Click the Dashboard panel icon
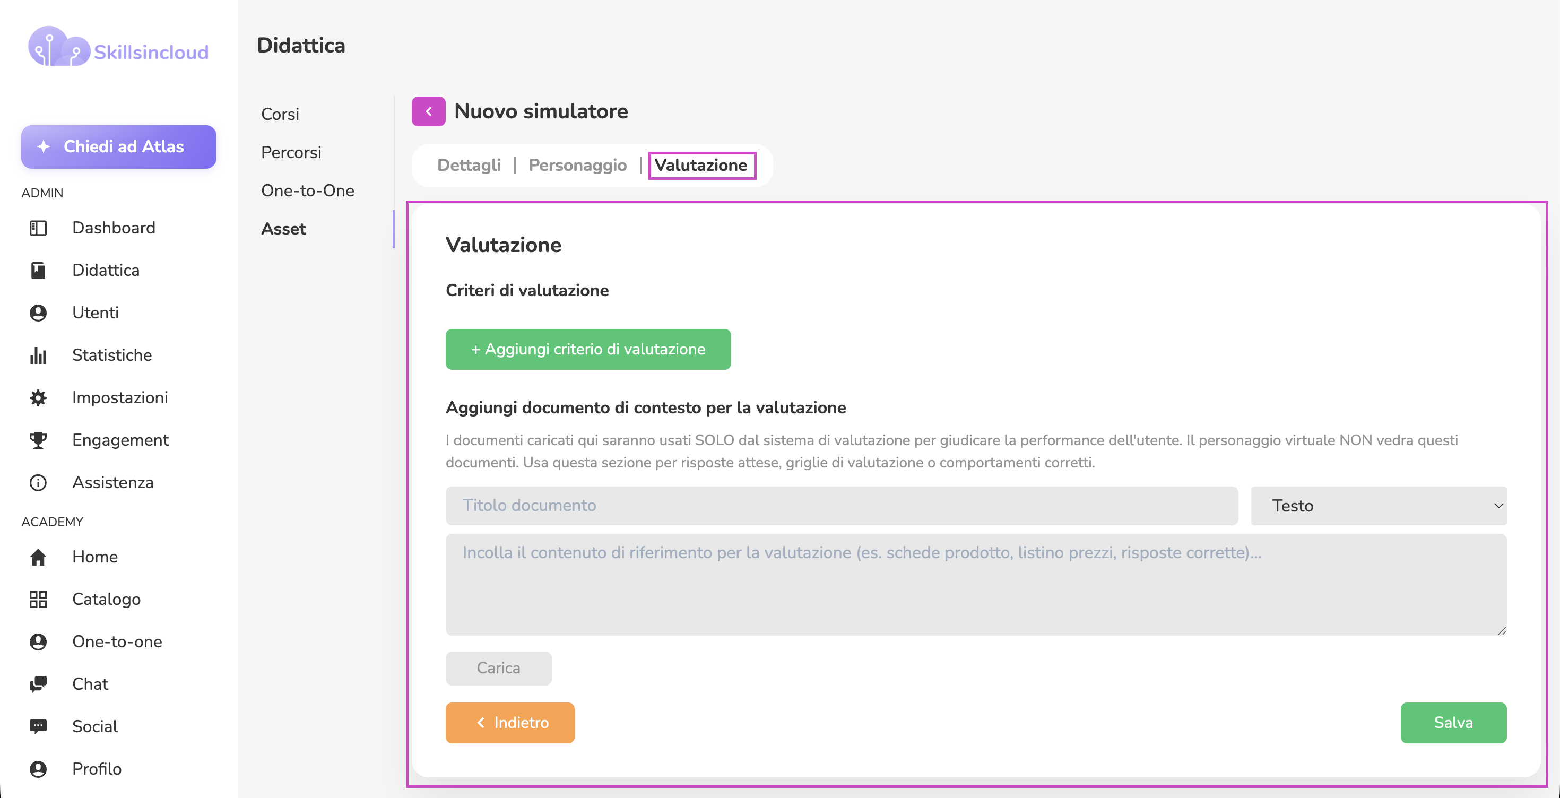1560x798 pixels. point(38,228)
